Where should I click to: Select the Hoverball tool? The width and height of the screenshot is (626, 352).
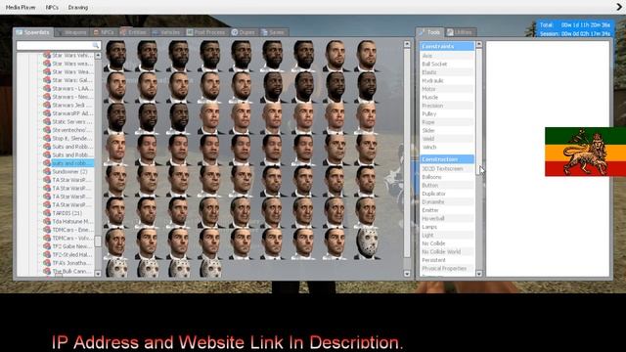point(447,219)
